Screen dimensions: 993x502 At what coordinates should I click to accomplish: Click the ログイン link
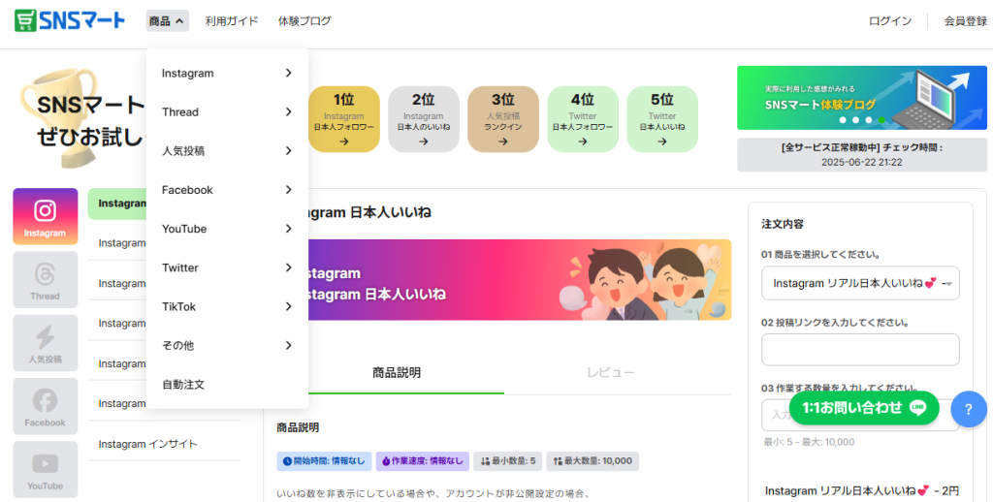(x=890, y=21)
